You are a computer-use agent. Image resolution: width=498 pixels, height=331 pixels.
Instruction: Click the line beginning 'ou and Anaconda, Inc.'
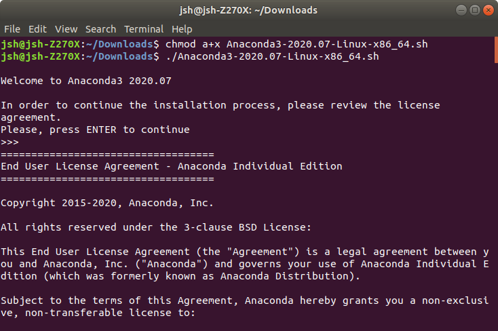point(244,264)
